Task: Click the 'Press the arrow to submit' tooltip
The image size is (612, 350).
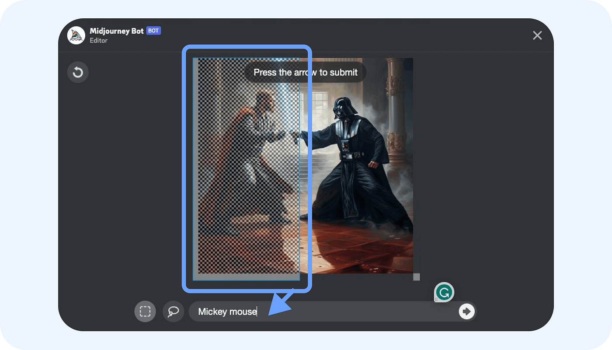Action: point(306,72)
